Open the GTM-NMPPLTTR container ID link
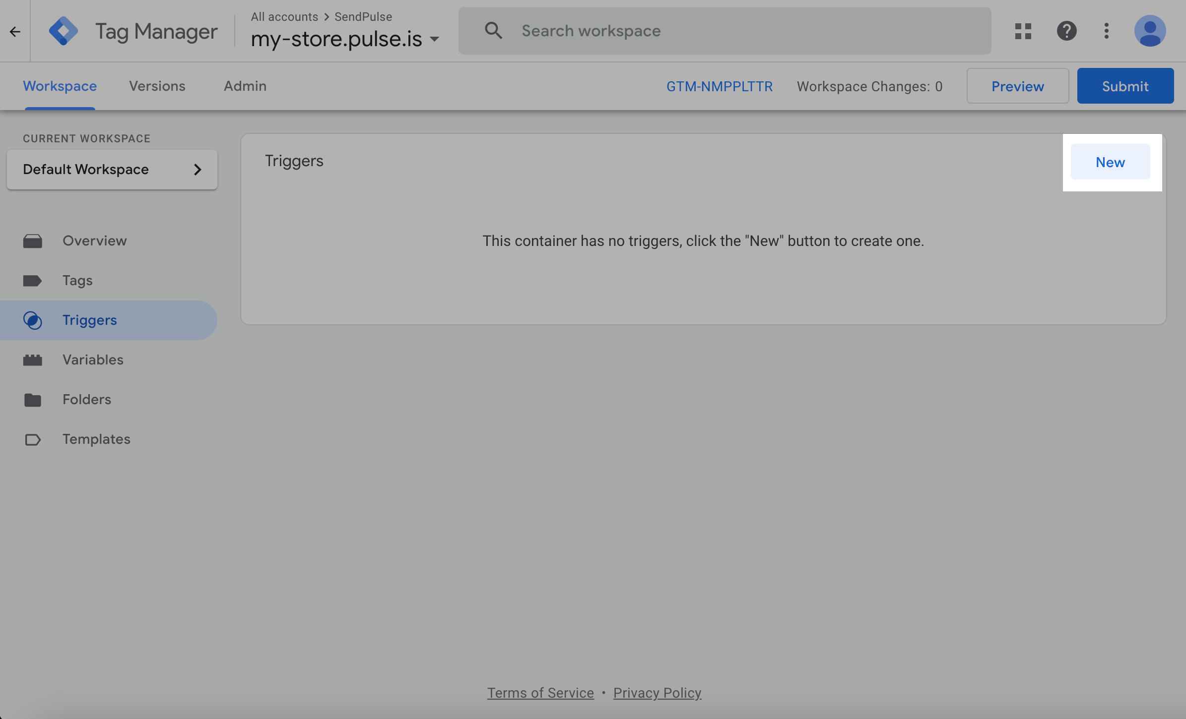Viewport: 1186px width, 719px height. coord(719,86)
